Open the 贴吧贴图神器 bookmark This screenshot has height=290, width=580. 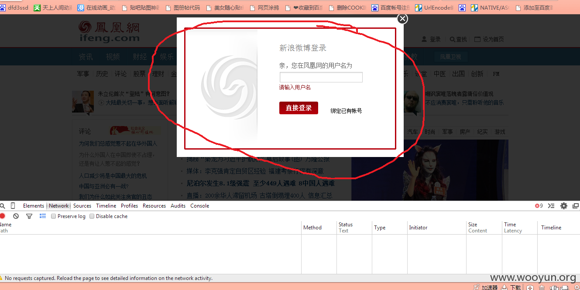click(140, 7)
